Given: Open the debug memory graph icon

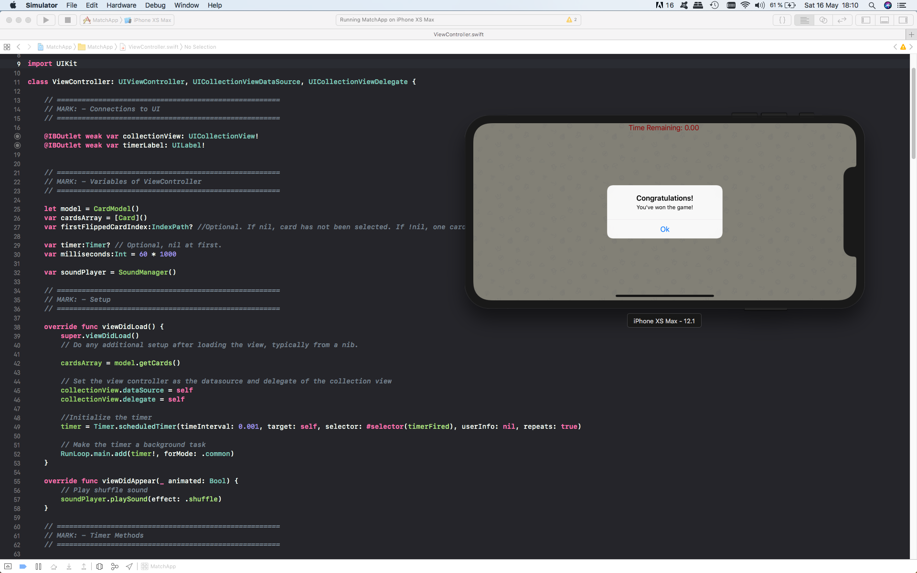Looking at the screenshot, I should (x=115, y=566).
